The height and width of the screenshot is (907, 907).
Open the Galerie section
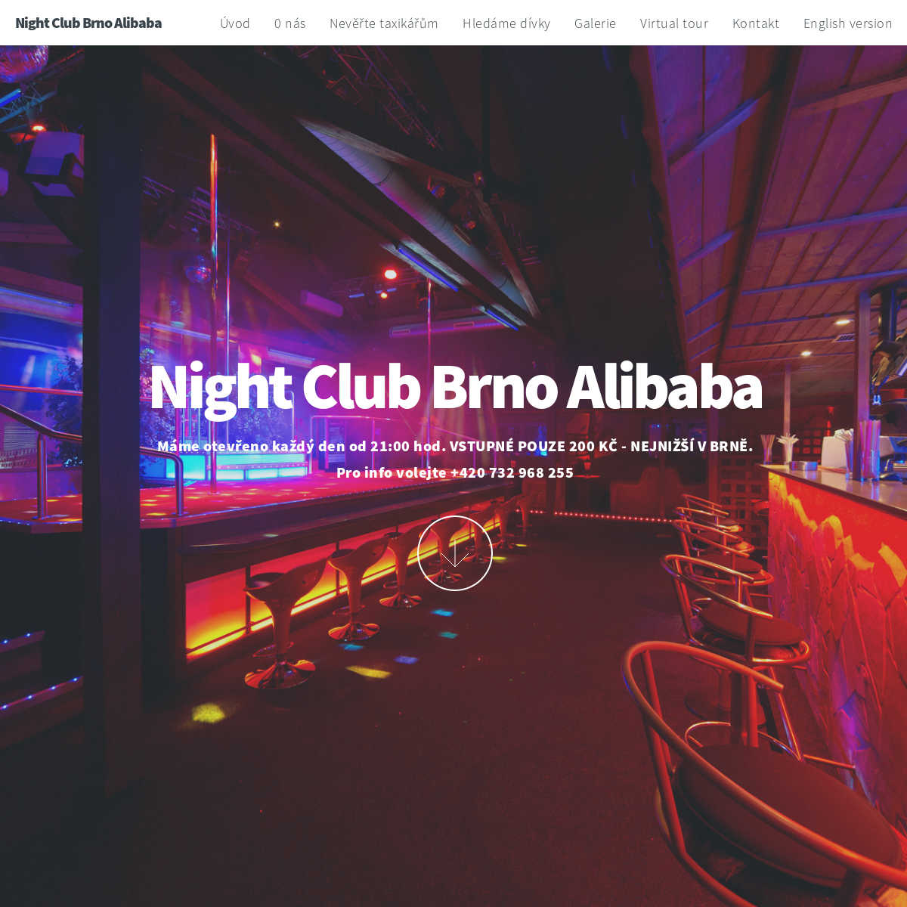[x=595, y=23]
